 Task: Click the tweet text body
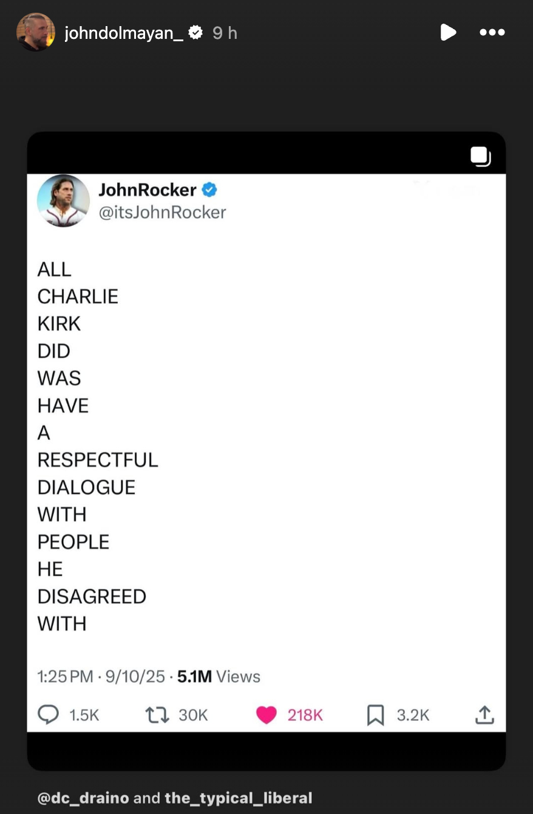[x=97, y=446]
